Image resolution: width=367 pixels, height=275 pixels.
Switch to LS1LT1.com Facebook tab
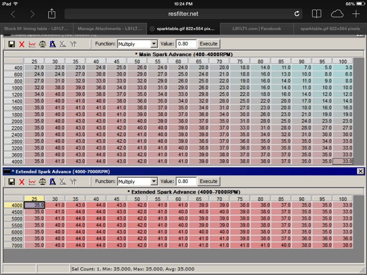click(x=257, y=29)
